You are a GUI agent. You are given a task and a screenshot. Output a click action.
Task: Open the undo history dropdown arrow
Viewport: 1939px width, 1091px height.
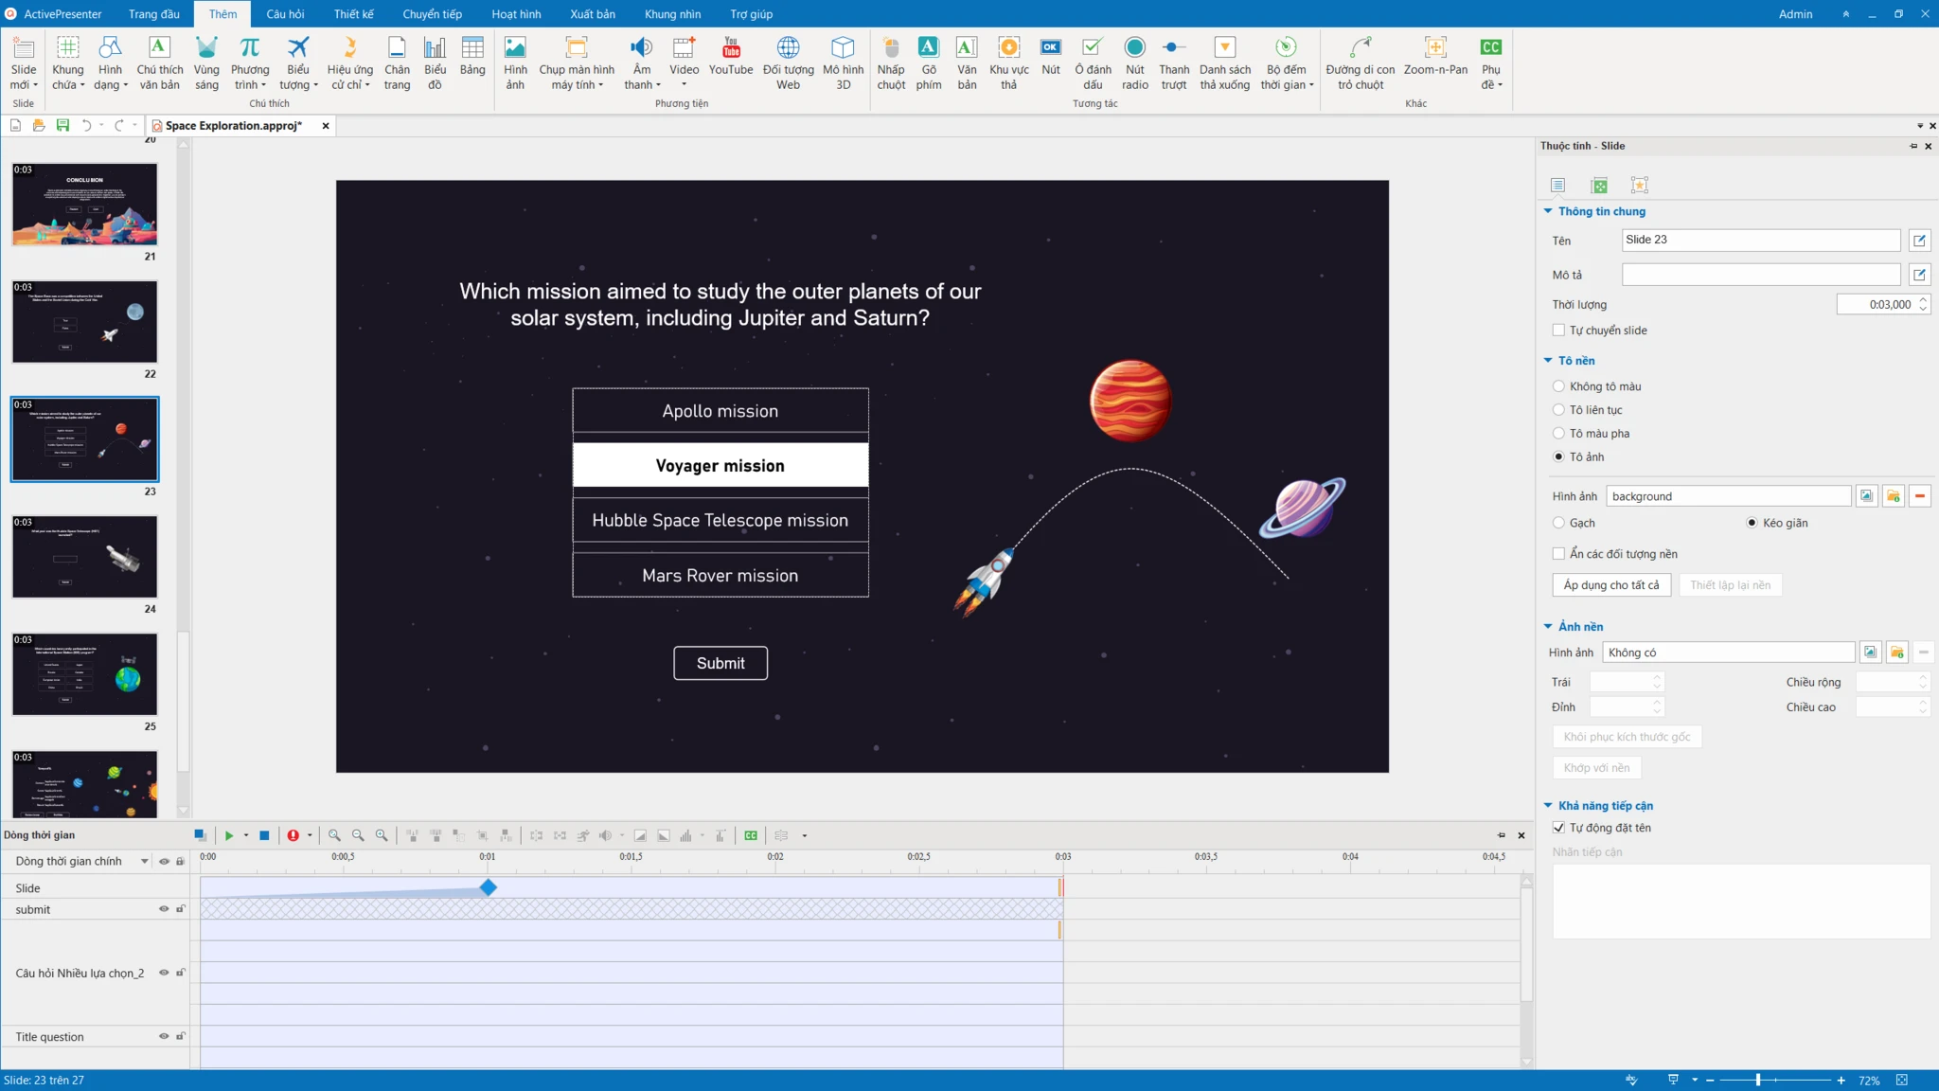[101, 125]
